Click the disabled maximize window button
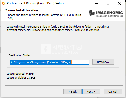Viewport: 126px width, 98px height. coord(108,3)
